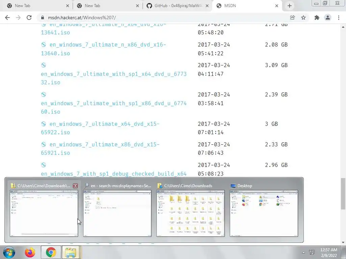The image size is (346, 259).
Task: Click the lock icon in address bar
Action: (43, 18)
